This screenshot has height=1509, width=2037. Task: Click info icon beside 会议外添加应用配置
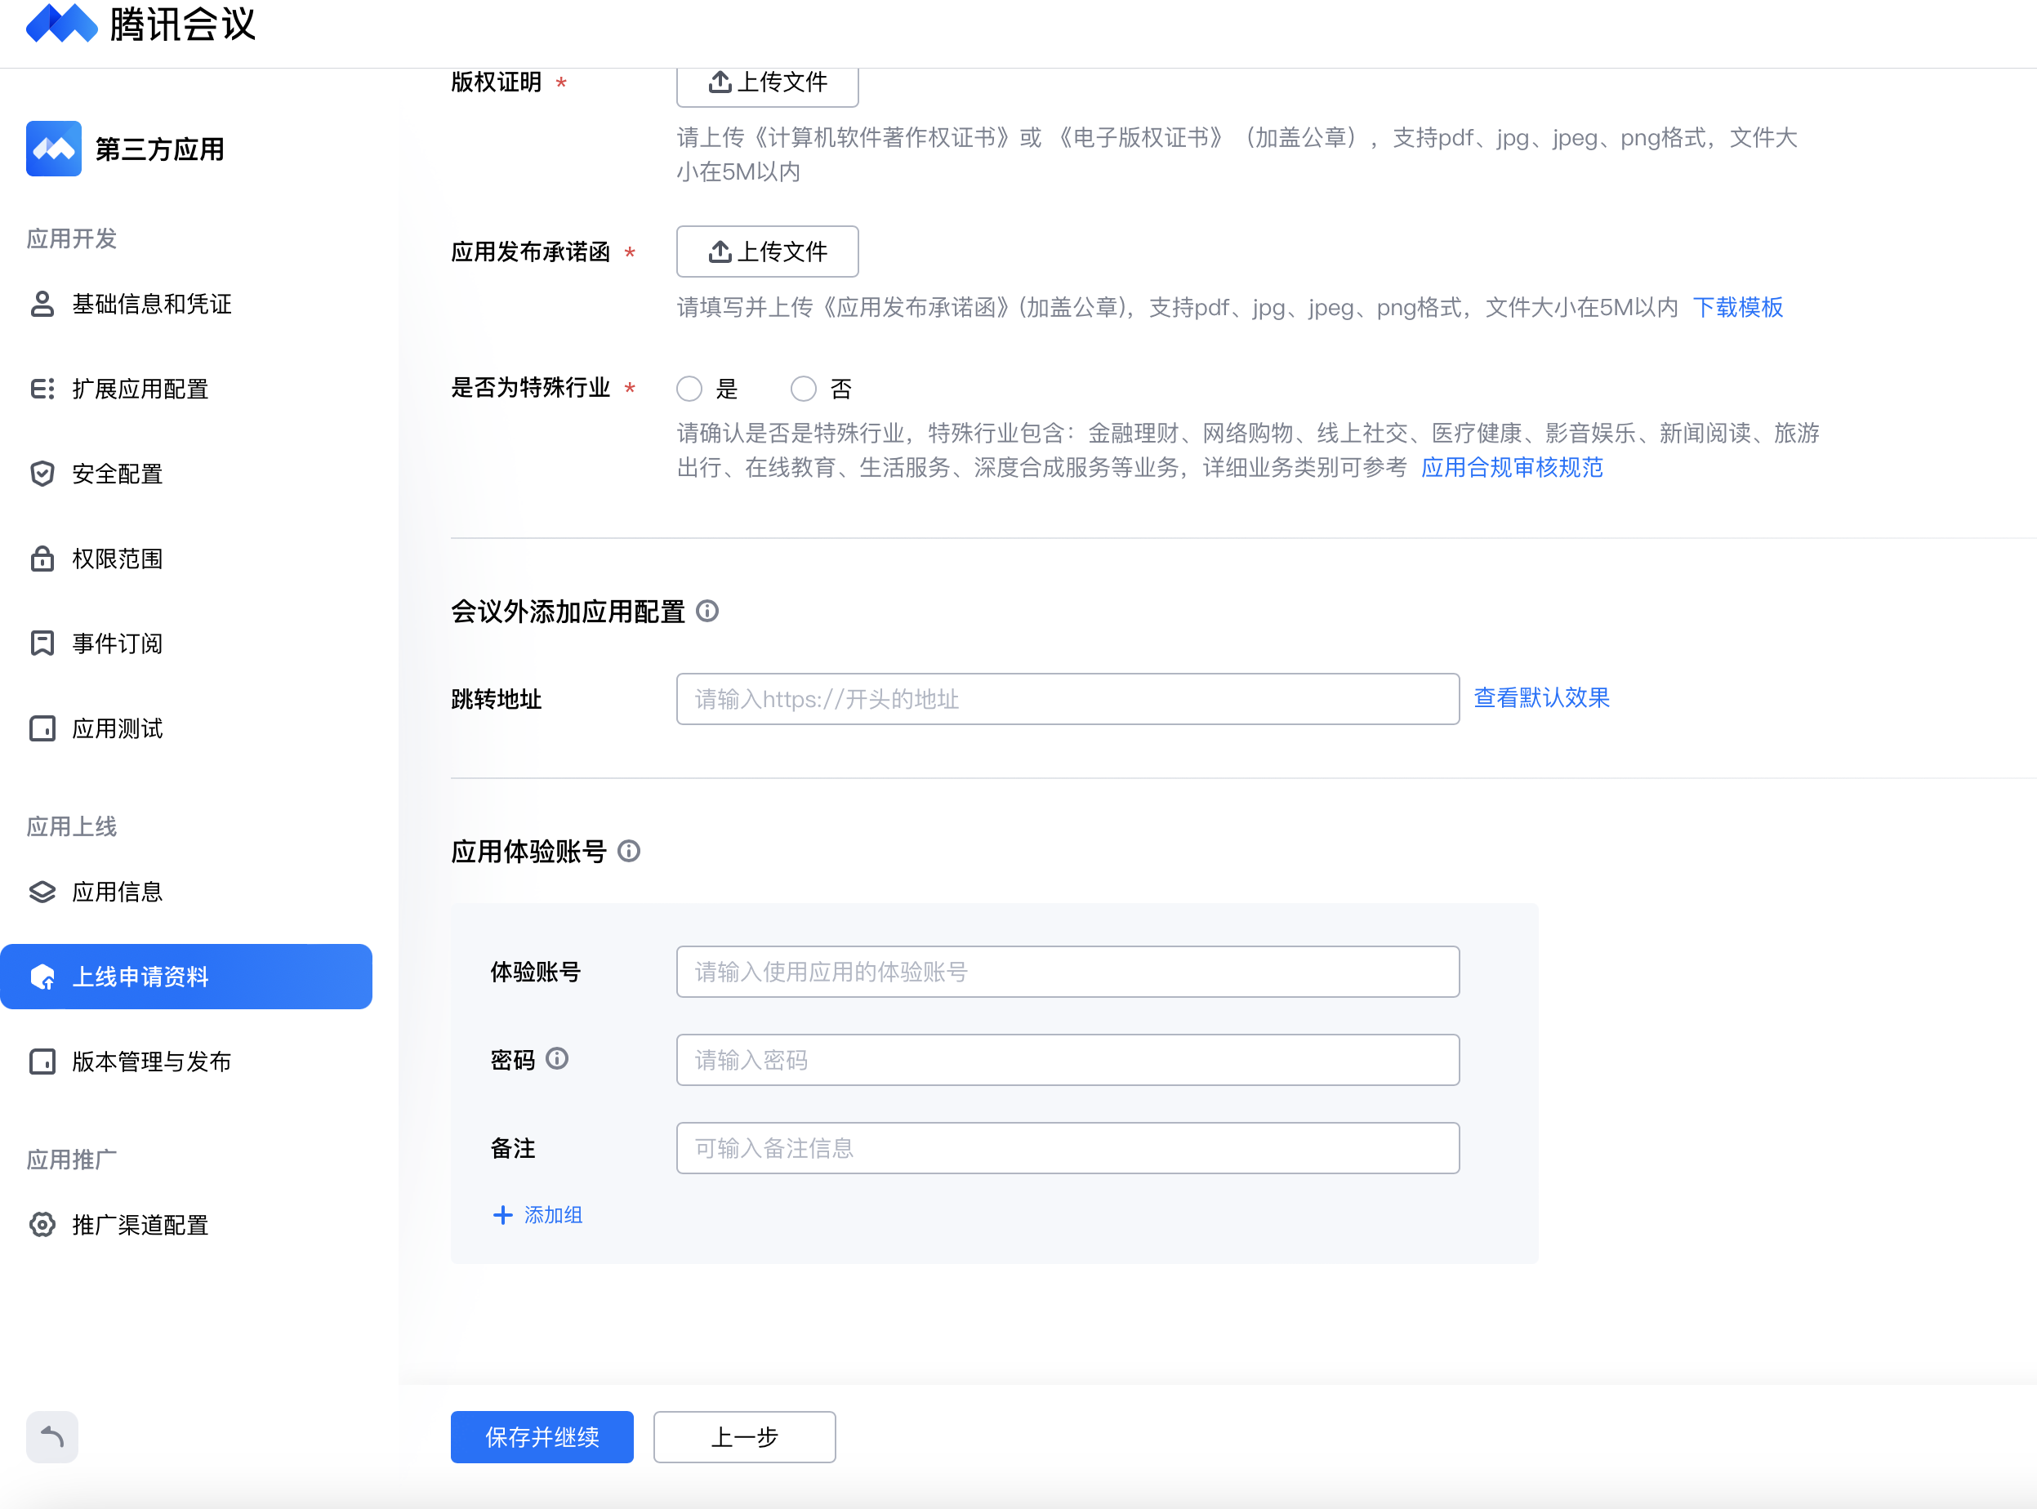pos(707,611)
